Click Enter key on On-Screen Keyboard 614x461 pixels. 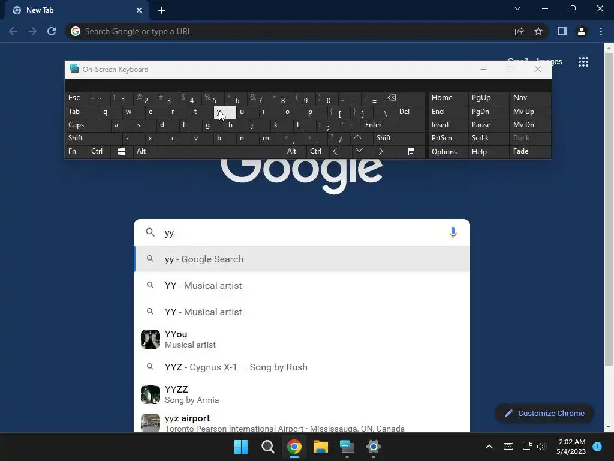point(393,125)
